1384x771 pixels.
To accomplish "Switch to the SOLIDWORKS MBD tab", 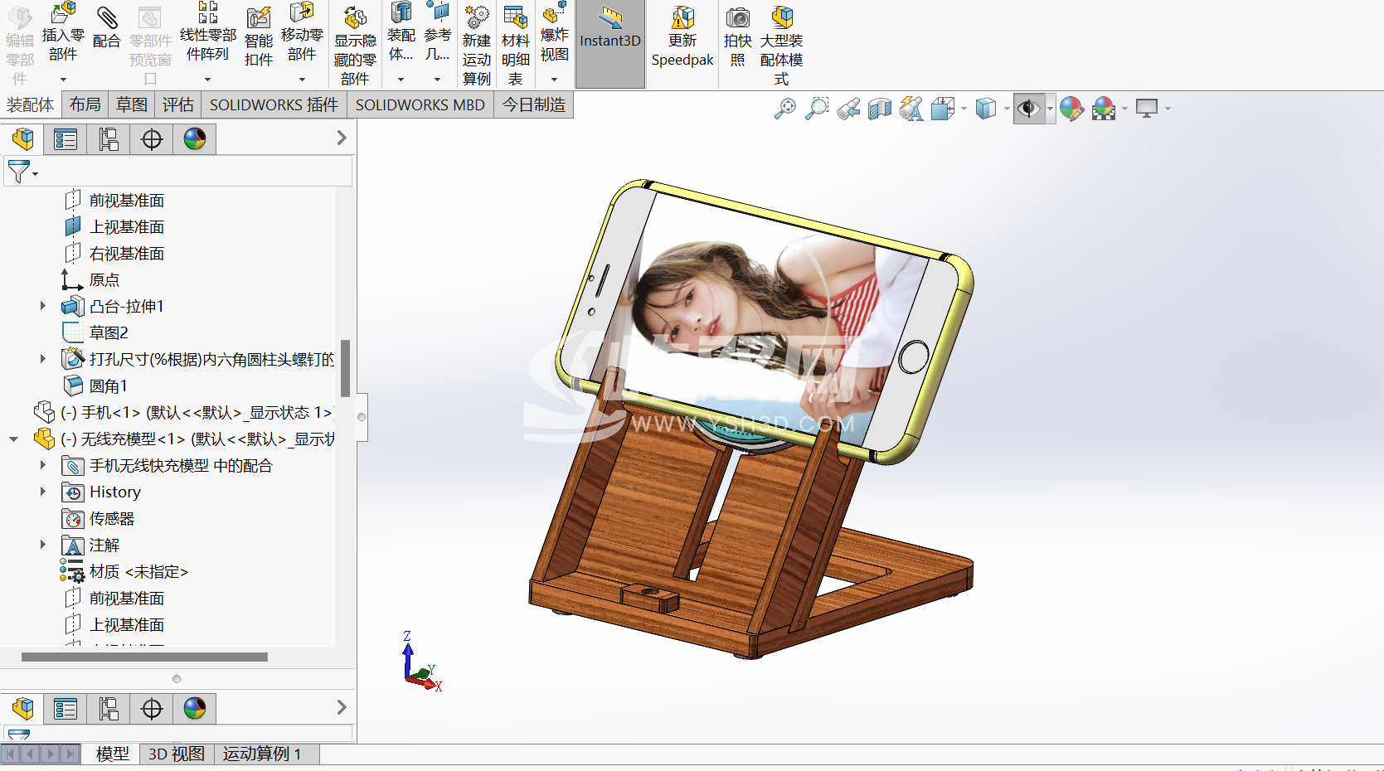I will 420,105.
